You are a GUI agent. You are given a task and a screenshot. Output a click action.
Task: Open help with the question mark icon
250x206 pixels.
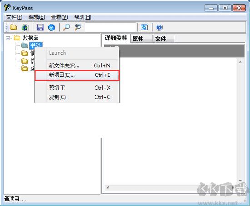[159, 27]
